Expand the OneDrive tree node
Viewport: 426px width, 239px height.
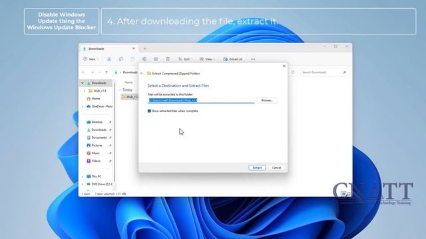[x=83, y=106]
